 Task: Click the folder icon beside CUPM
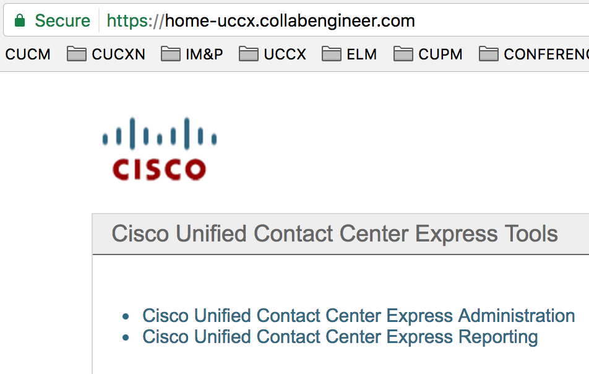click(403, 54)
